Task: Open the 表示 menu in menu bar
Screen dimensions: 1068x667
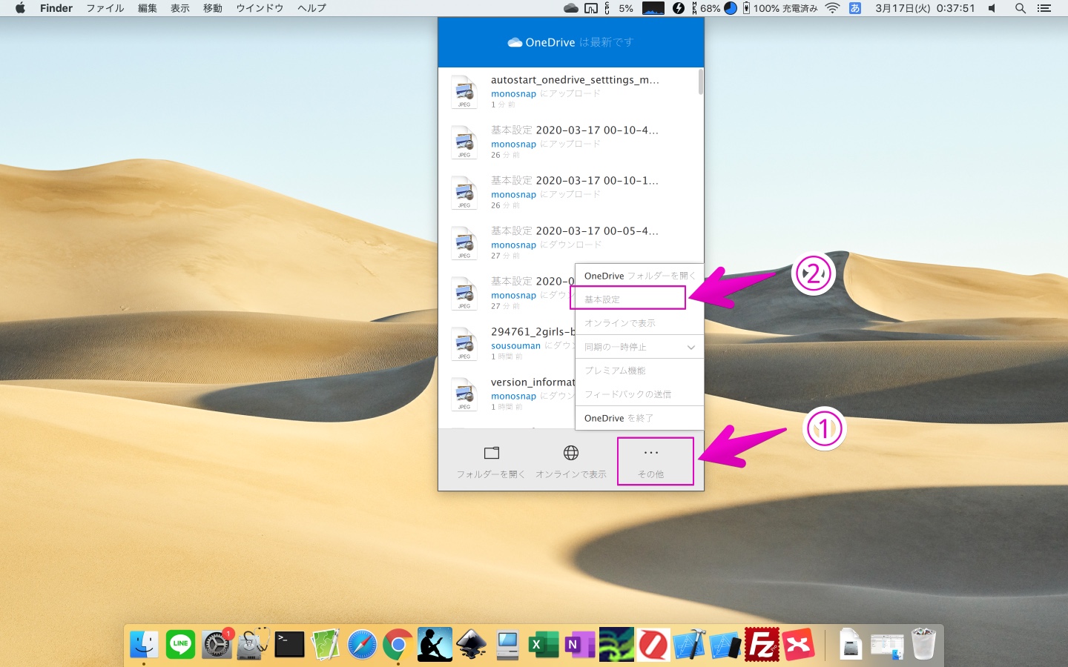Action: [x=180, y=8]
